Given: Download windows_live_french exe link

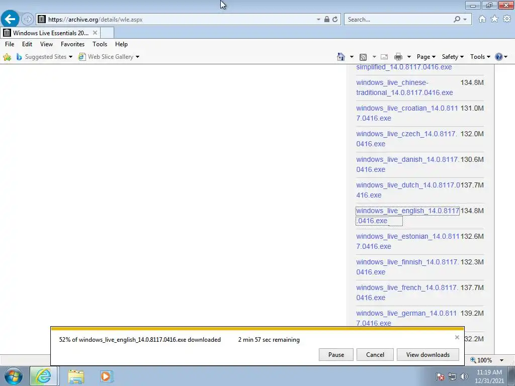Looking at the screenshot, I should 407,293.
